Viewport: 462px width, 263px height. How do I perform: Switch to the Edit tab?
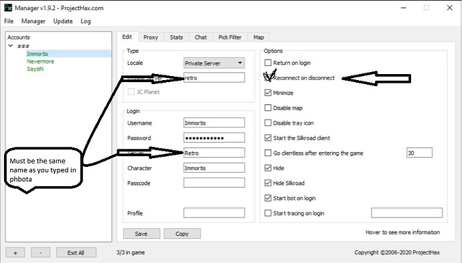pos(127,37)
